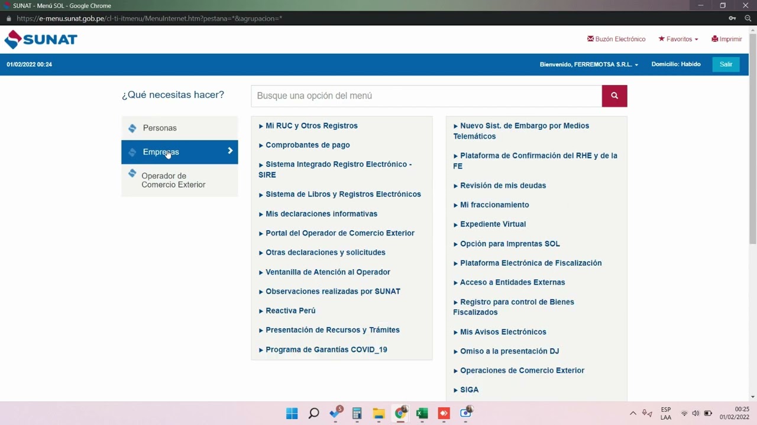
Task: Click the Wi-Fi network tray icon
Action: coord(684,413)
